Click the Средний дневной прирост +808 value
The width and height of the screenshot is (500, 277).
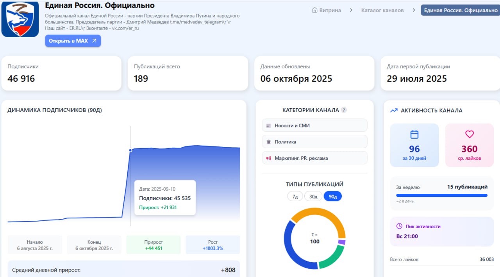(228, 270)
